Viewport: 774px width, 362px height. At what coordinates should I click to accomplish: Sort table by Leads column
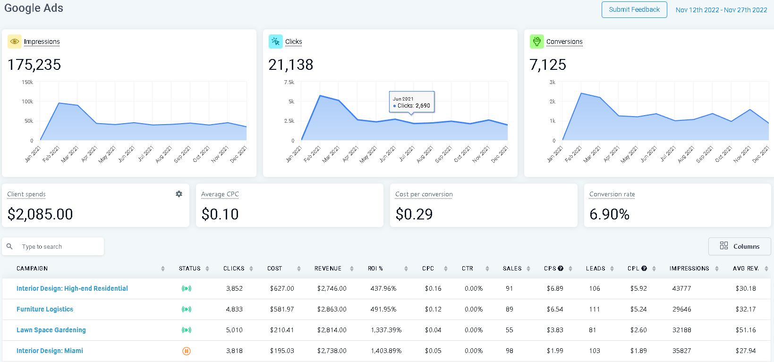pyautogui.click(x=612, y=269)
